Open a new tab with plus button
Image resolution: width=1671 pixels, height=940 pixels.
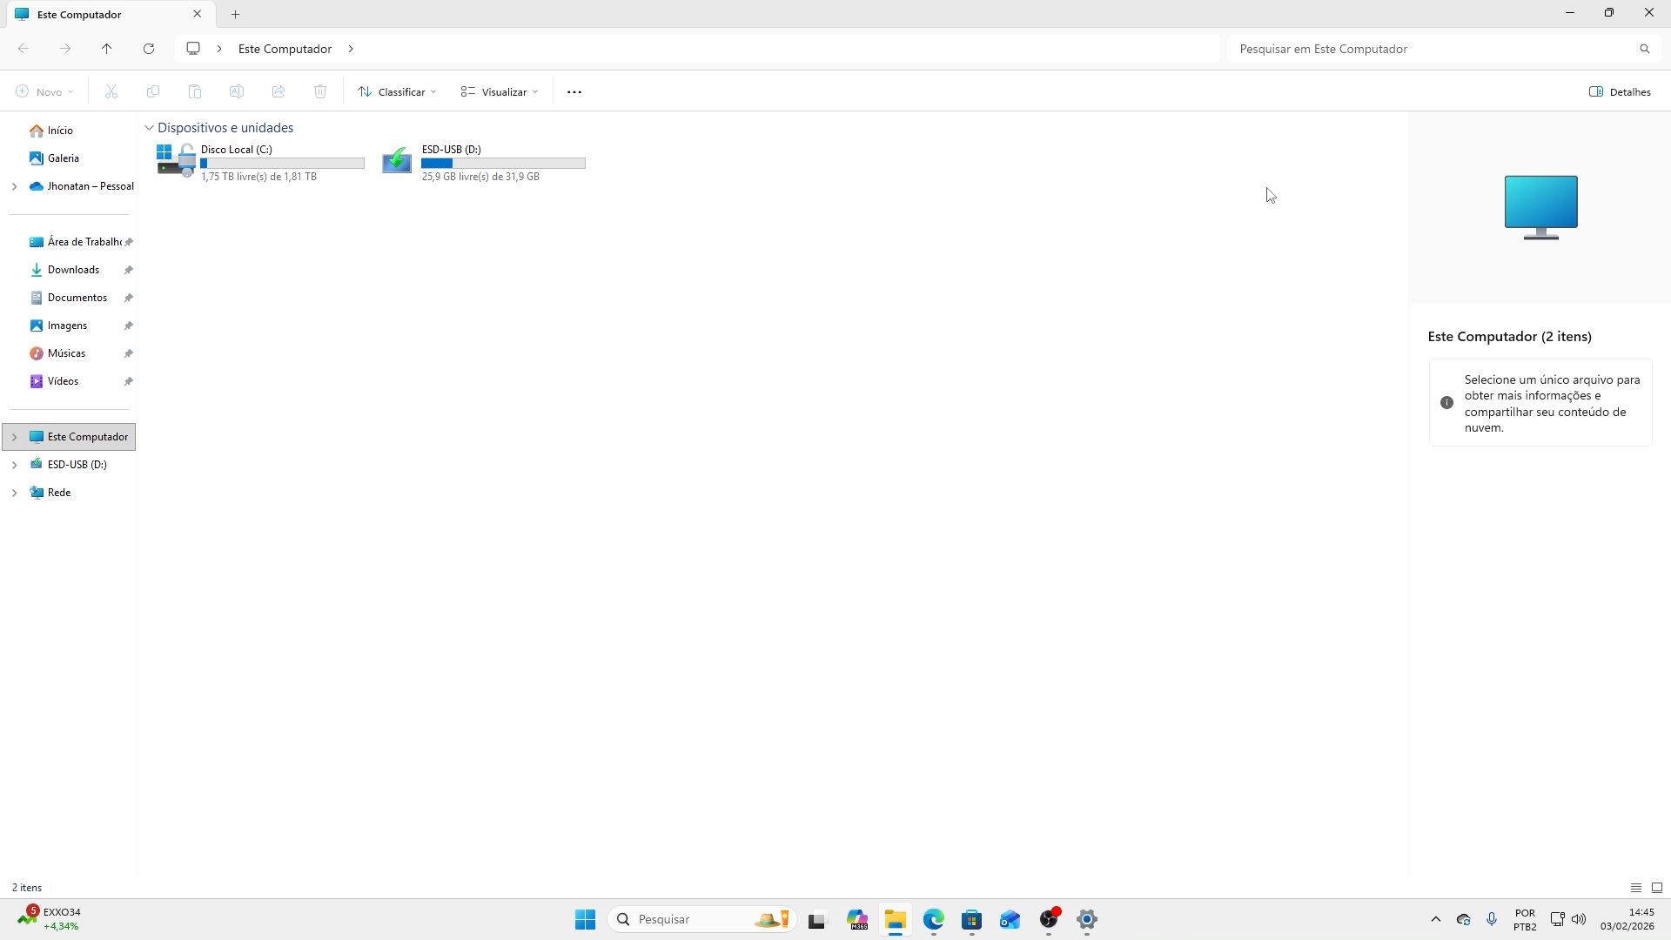click(235, 14)
